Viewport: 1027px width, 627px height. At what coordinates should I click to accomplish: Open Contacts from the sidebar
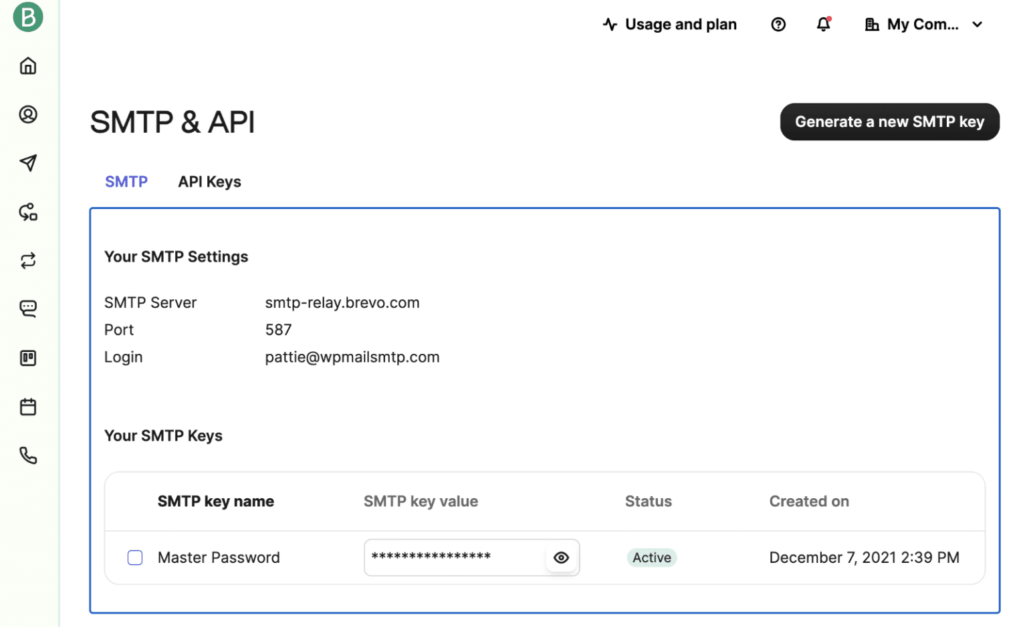28,115
